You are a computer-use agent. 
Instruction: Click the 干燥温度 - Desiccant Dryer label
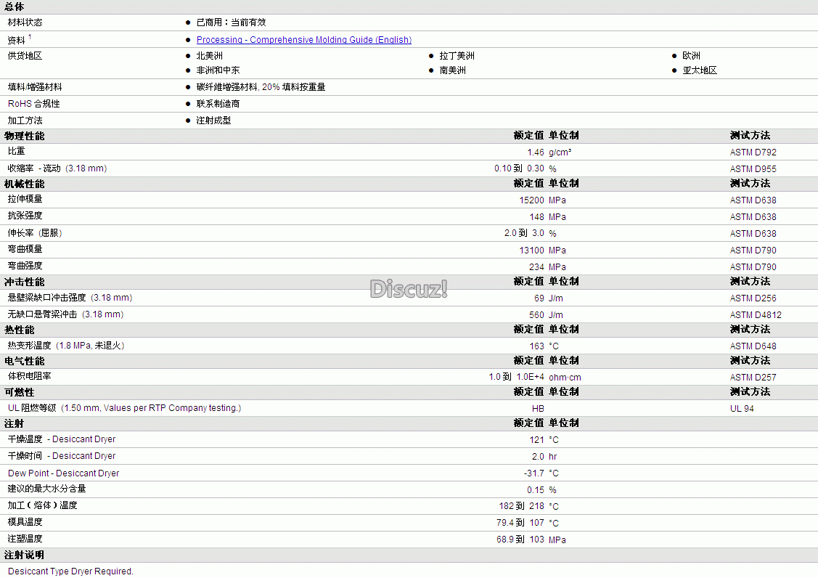(62, 439)
